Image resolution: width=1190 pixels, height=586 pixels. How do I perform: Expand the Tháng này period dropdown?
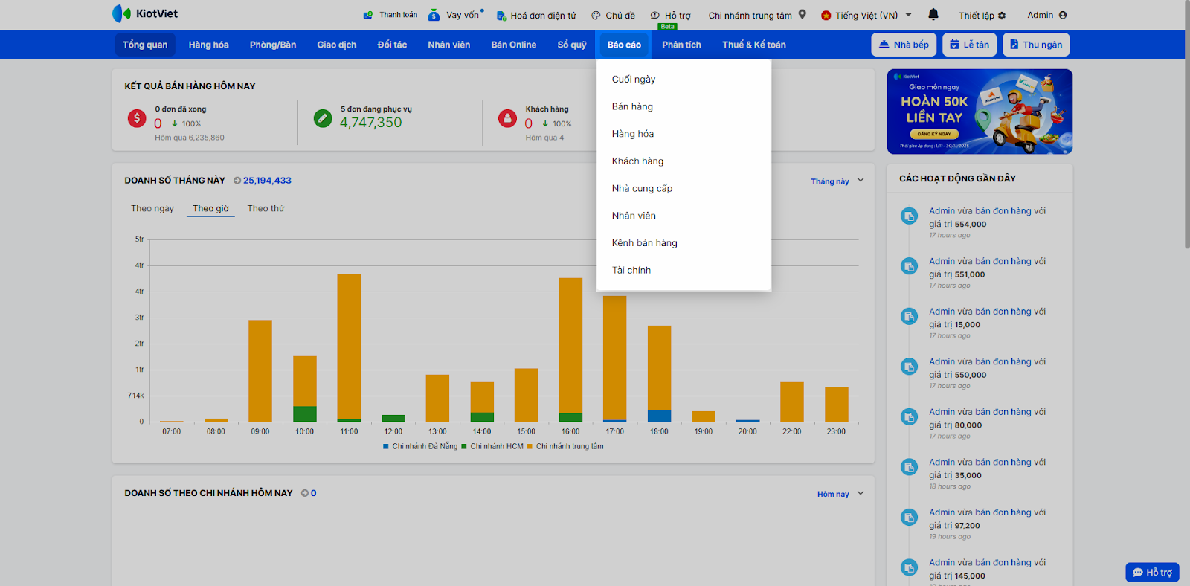861,181
